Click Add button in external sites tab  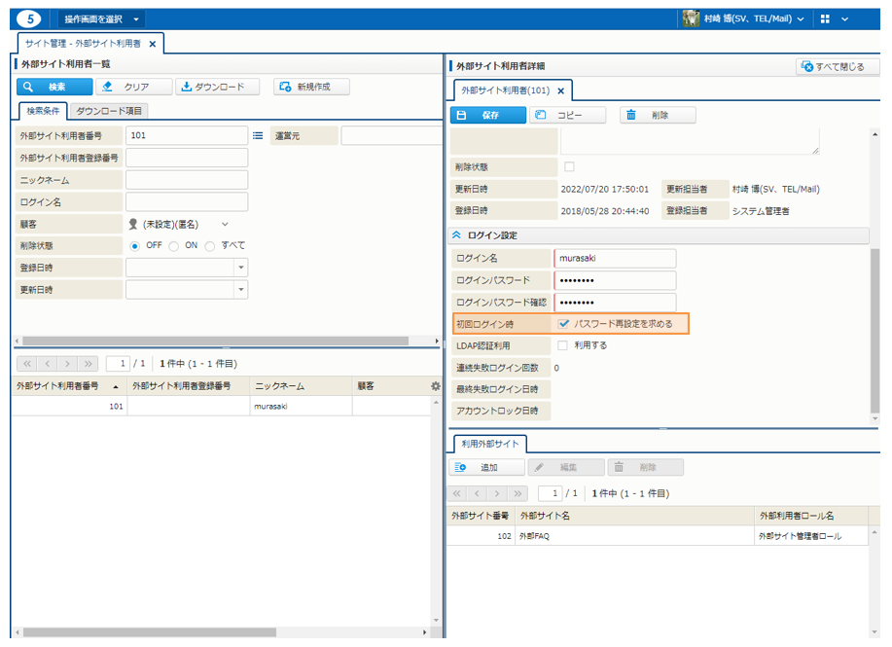coord(485,468)
